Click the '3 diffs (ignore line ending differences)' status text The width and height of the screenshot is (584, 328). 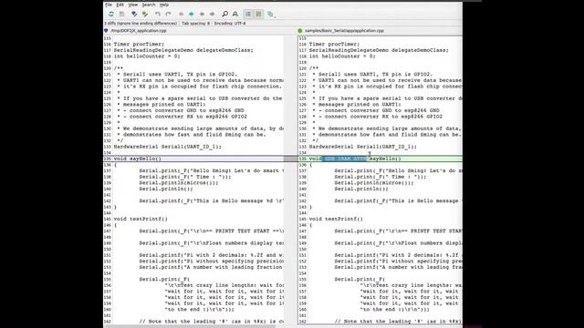[x=141, y=24]
